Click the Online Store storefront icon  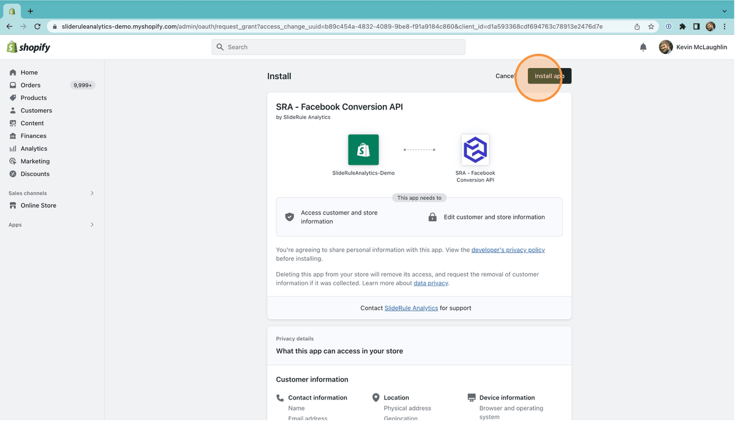[13, 206]
